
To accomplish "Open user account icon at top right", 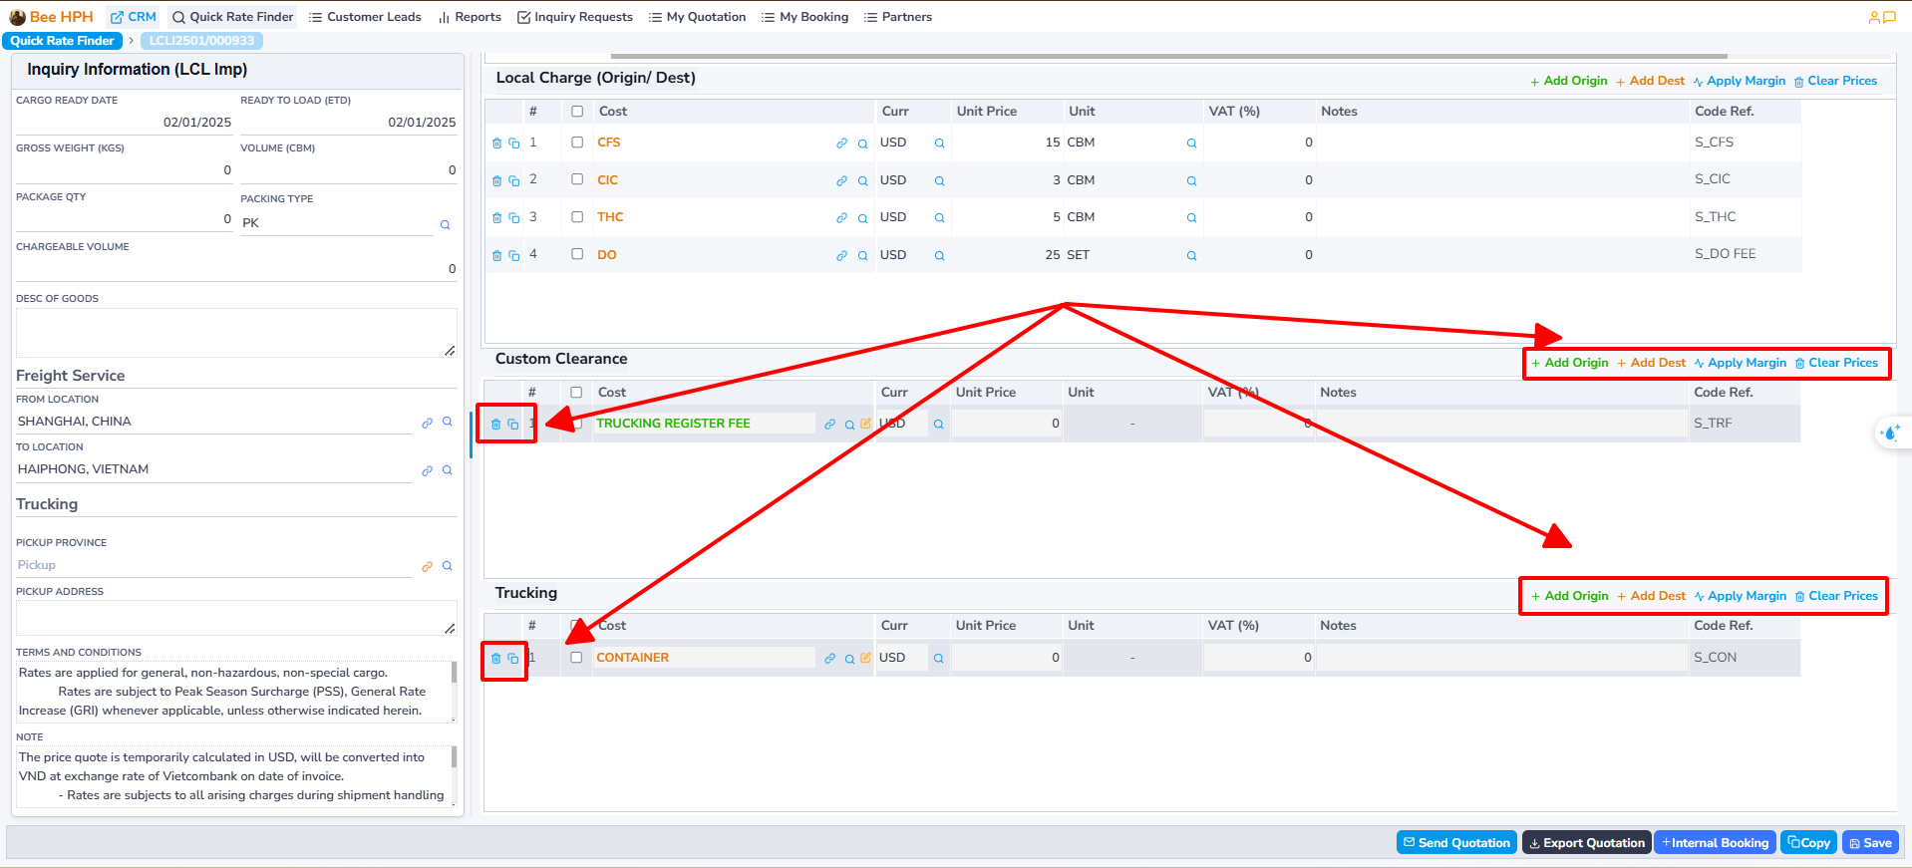I will click(1874, 17).
